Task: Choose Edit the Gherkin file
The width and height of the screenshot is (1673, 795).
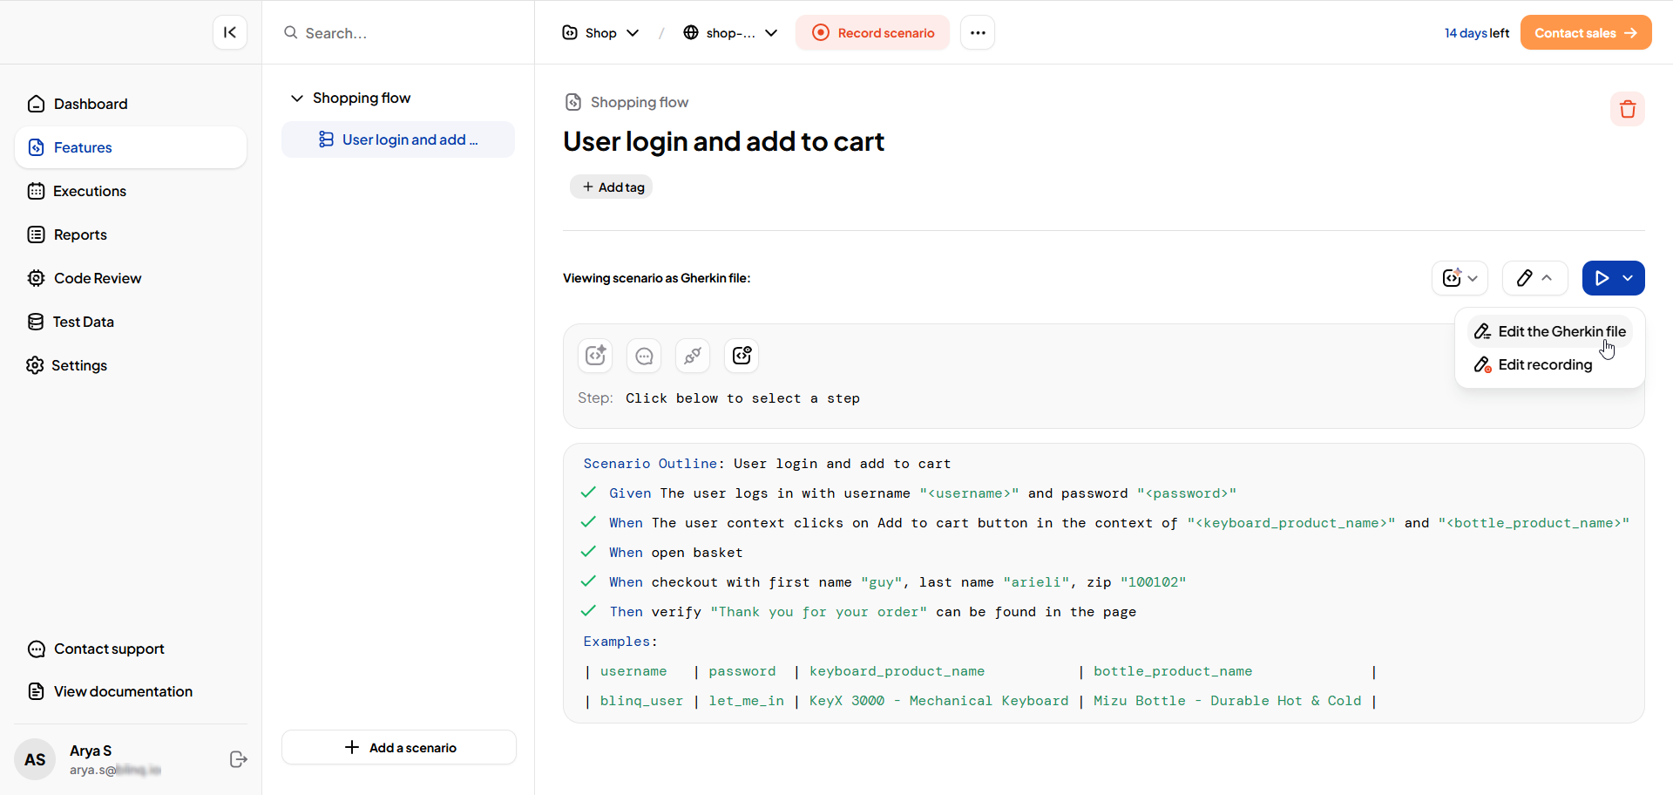Action: pyautogui.click(x=1550, y=331)
